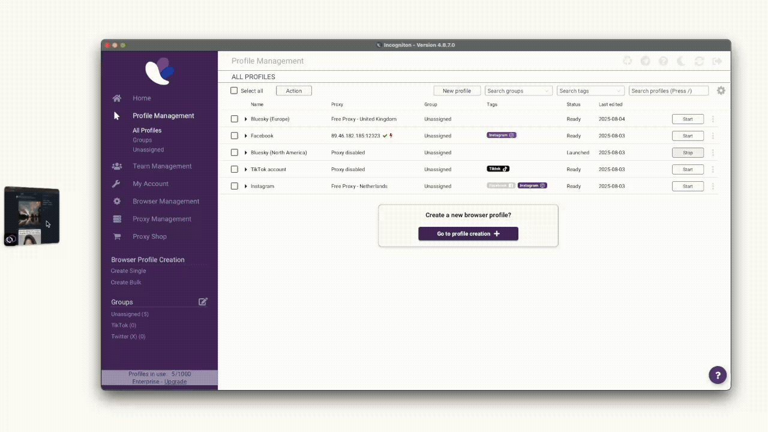Click the recycle icon in top header
Screen dimensions: 768x432
click(x=627, y=61)
